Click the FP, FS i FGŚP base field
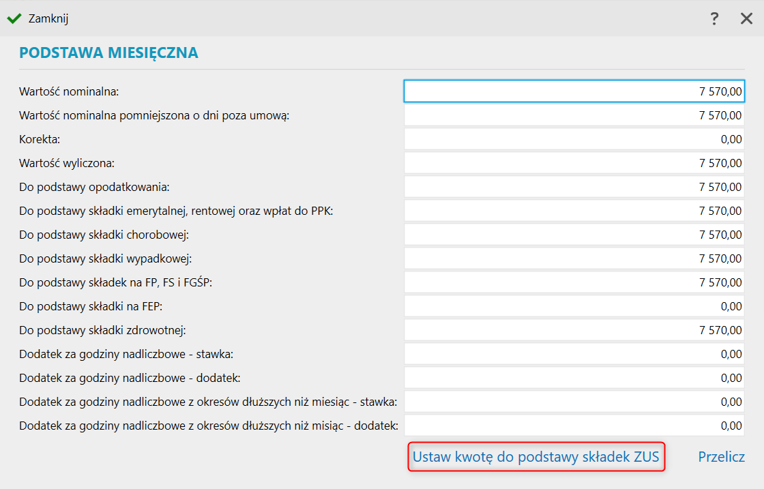 574,282
